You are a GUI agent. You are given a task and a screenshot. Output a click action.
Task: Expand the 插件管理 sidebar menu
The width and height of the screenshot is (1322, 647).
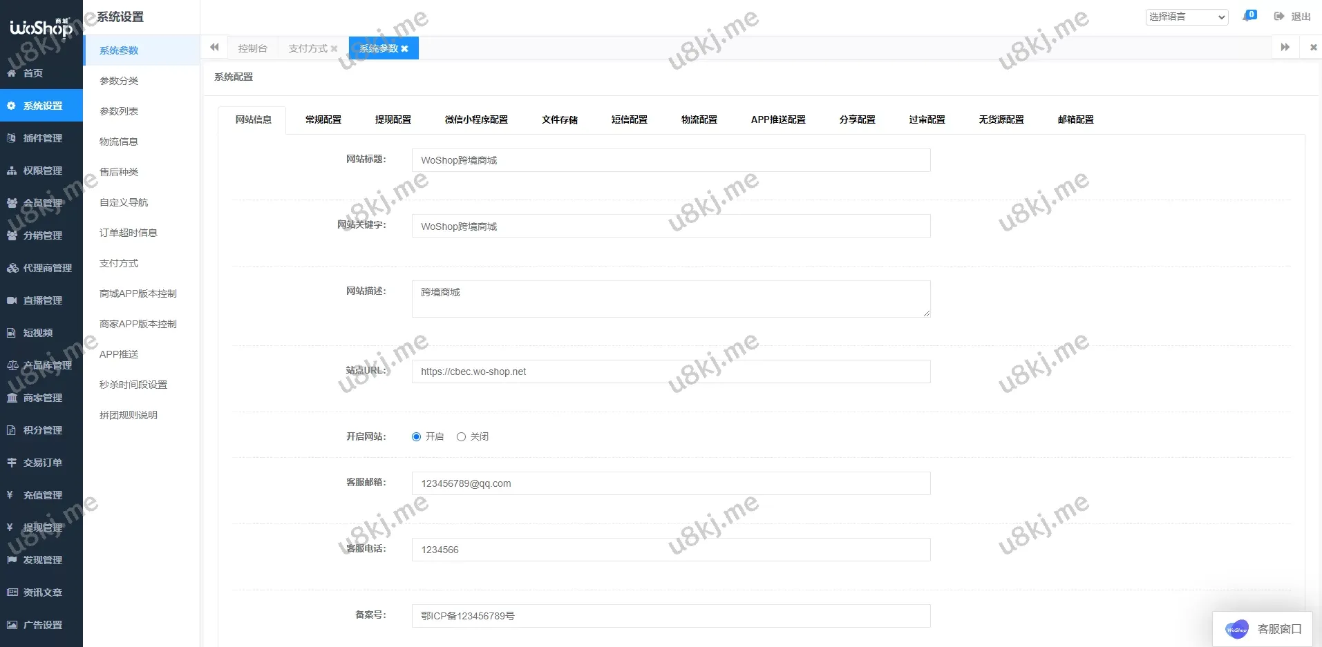click(x=41, y=138)
